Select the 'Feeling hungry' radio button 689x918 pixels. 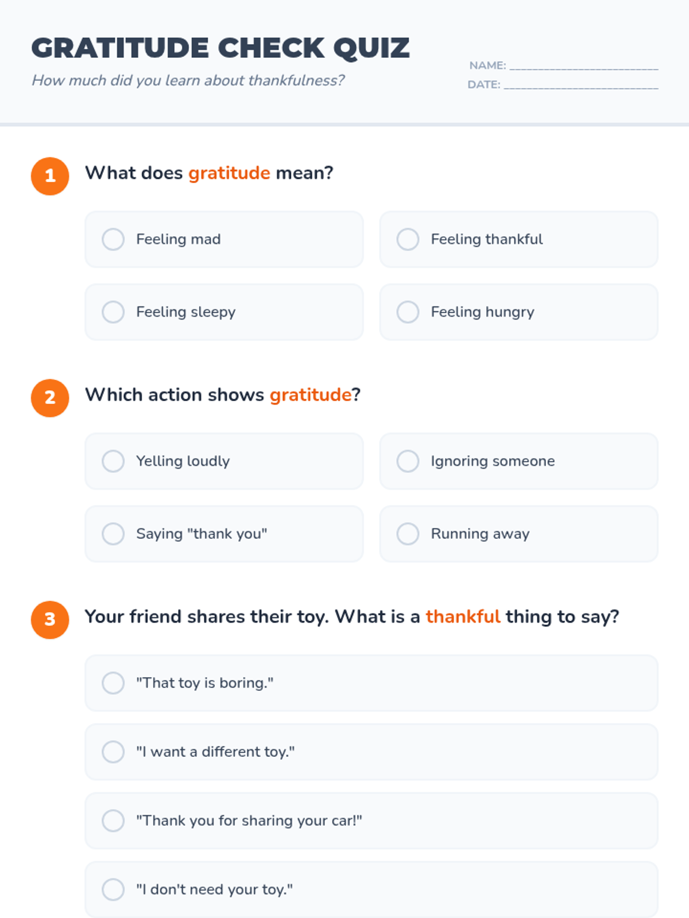[x=518, y=312]
